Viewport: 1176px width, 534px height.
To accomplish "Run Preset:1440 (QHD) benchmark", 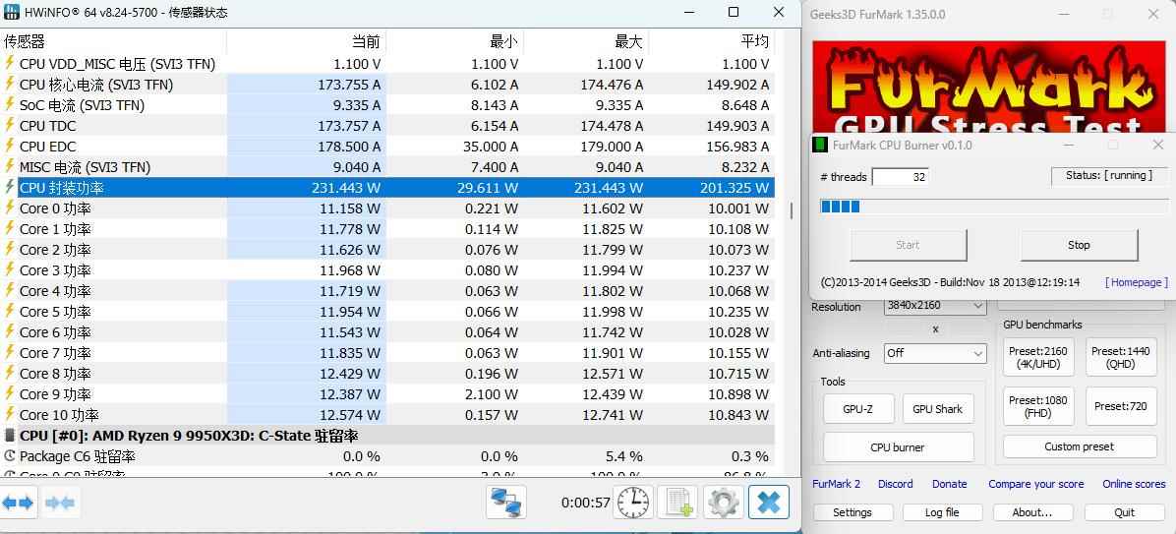I will coord(1121,357).
